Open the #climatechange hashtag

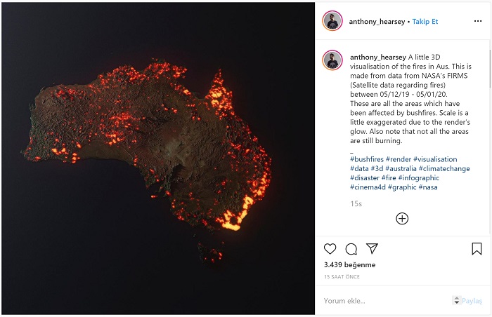click(444, 169)
